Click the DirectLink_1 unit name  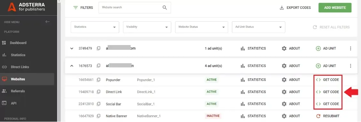146,92
